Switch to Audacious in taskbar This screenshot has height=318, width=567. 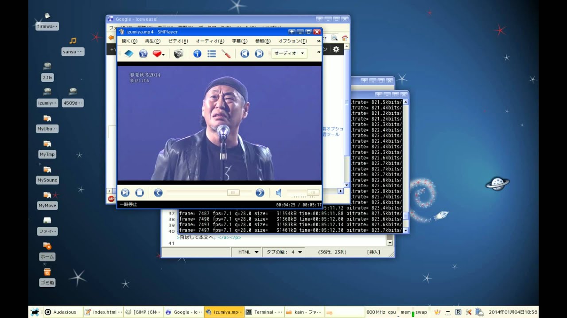coord(62,312)
